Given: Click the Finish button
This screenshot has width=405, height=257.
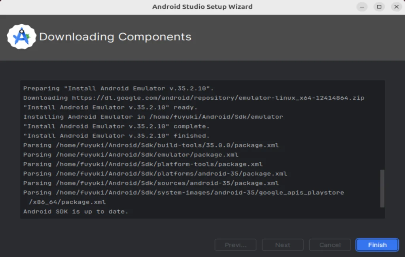Looking at the screenshot, I should tap(377, 245).
